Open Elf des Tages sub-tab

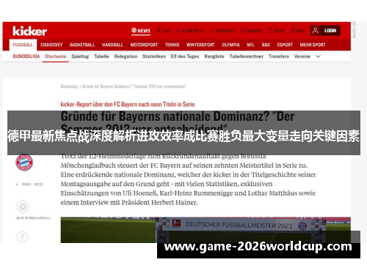tap(185, 56)
